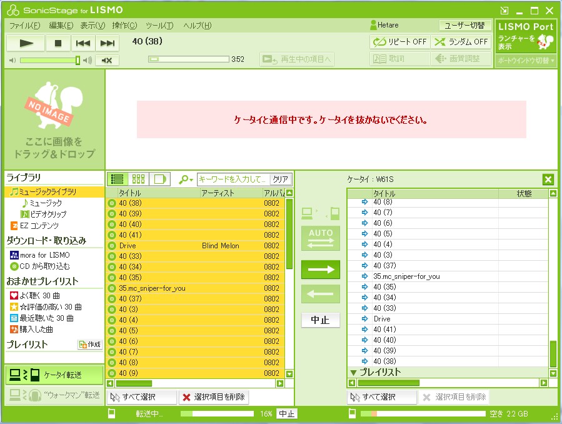Open search options magnifier dropdown
Image resolution: width=562 pixels, height=424 pixels.
point(186,179)
